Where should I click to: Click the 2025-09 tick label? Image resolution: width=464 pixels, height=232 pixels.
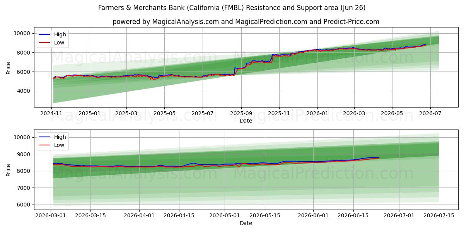click(241, 113)
